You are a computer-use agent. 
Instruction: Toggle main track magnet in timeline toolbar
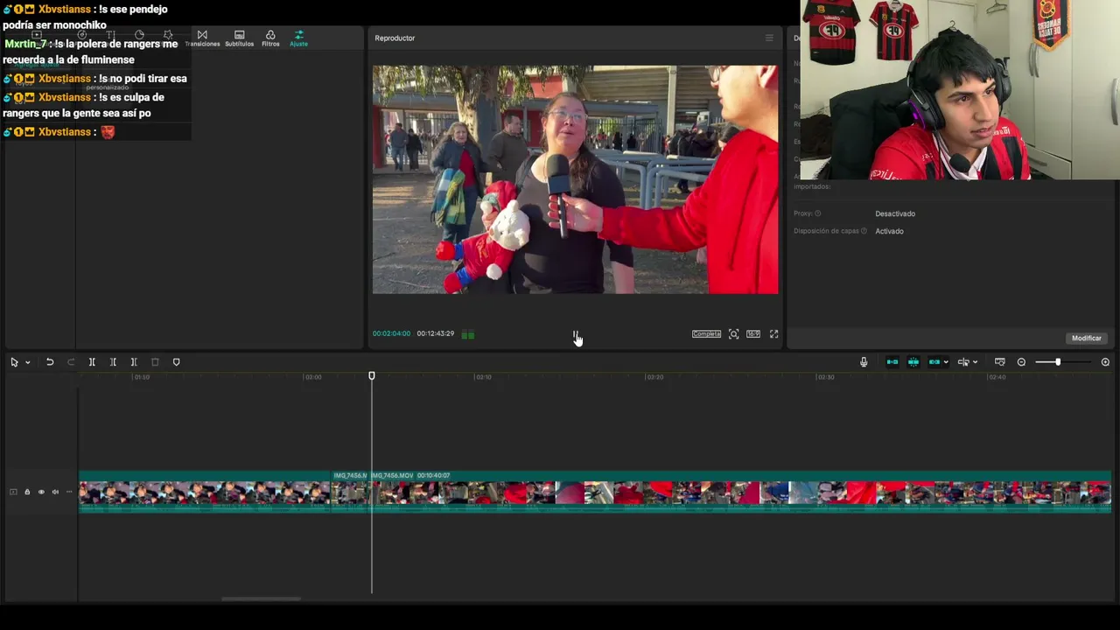pyautogui.click(x=892, y=362)
